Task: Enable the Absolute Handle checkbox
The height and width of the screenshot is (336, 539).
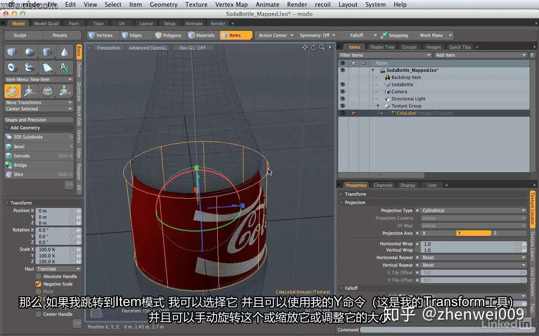Action: (x=38, y=276)
